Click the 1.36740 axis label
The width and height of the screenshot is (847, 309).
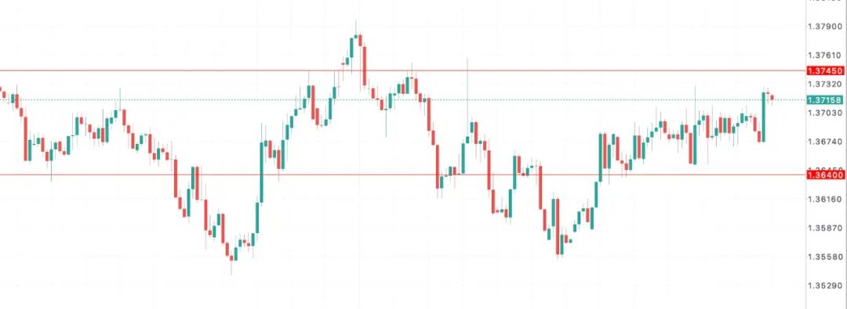pyautogui.click(x=825, y=142)
